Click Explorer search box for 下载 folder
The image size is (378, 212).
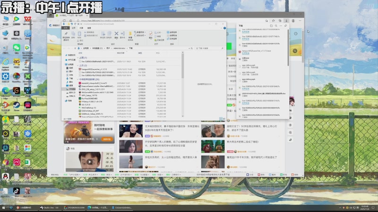point(209,49)
